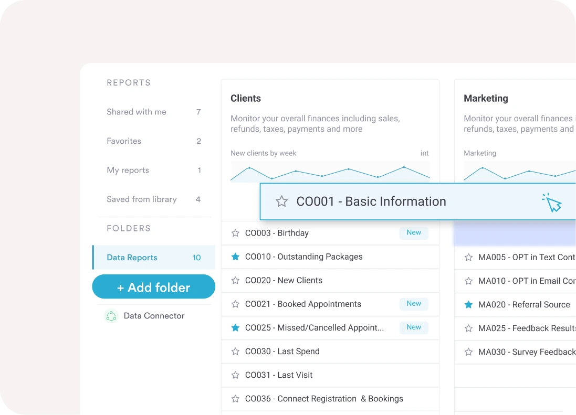
Task: Toggle star on CO021 - Booked Appointments
Action: (x=235, y=304)
